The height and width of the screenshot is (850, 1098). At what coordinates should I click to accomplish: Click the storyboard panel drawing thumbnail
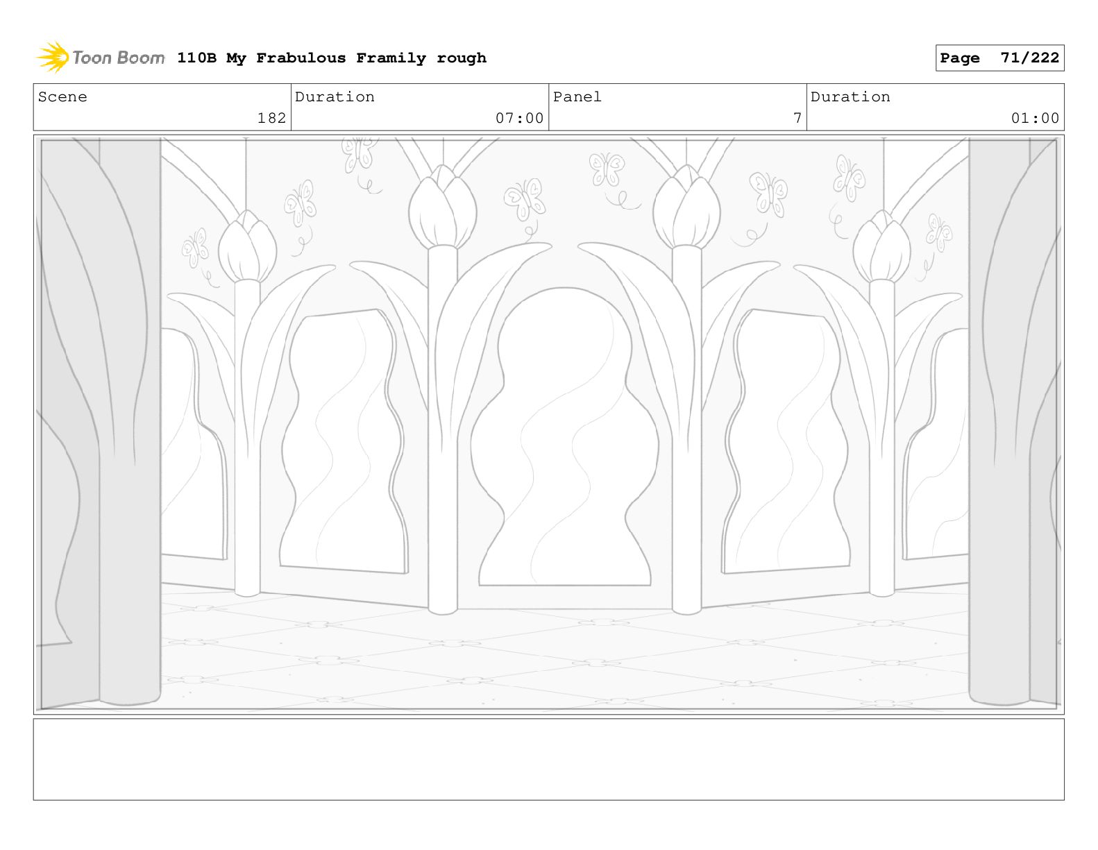[548, 425]
